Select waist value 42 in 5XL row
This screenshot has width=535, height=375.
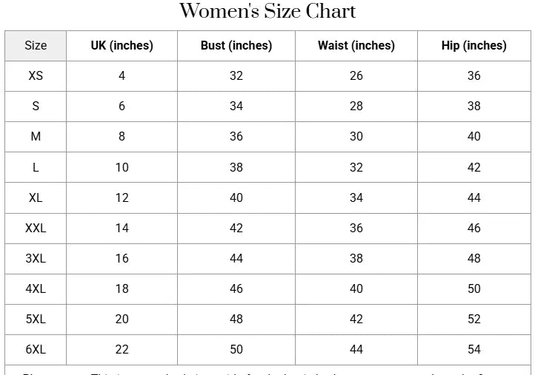(x=356, y=319)
